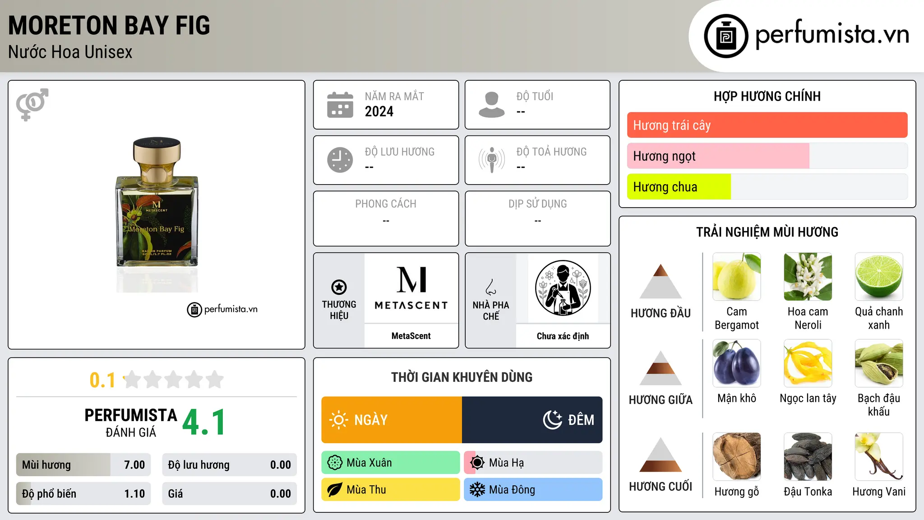Select the Ngày daytime segment
This screenshot has height=520, width=924.
392,420
